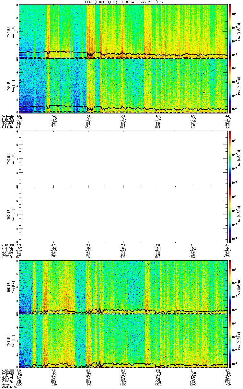The height and width of the screenshot is (389, 243).
Task: Select the THE B⊥ spectrogram panel
Action: tap(123, 287)
